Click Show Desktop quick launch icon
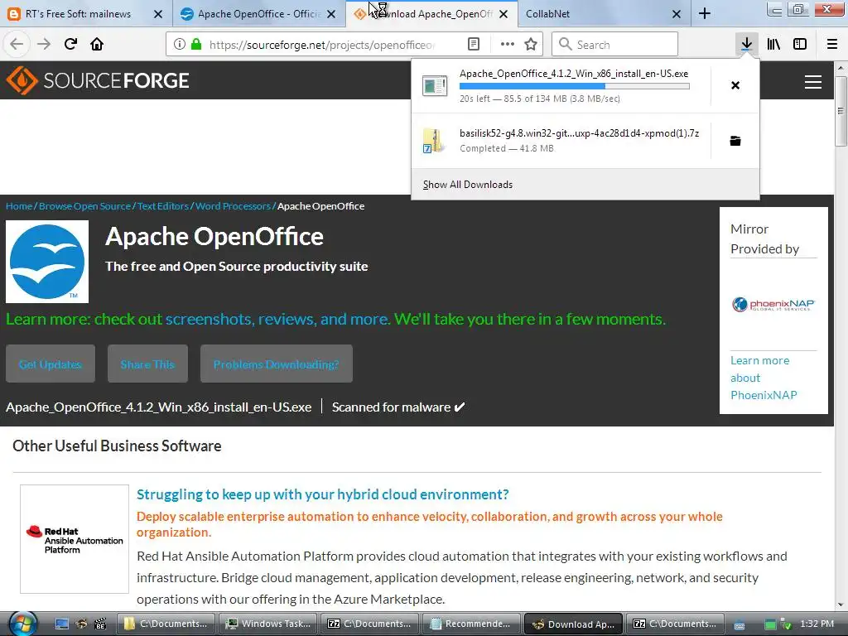The height and width of the screenshot is (636, 848). pos(62,624)
